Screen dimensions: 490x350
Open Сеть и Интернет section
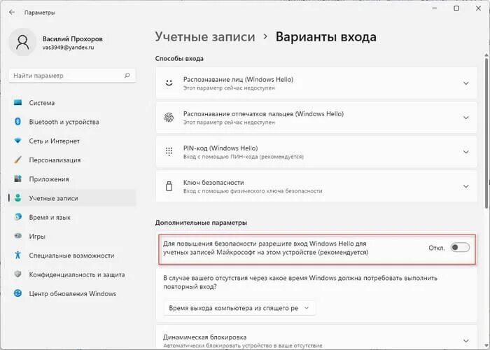pyautogui.click(x=72, y=141)
